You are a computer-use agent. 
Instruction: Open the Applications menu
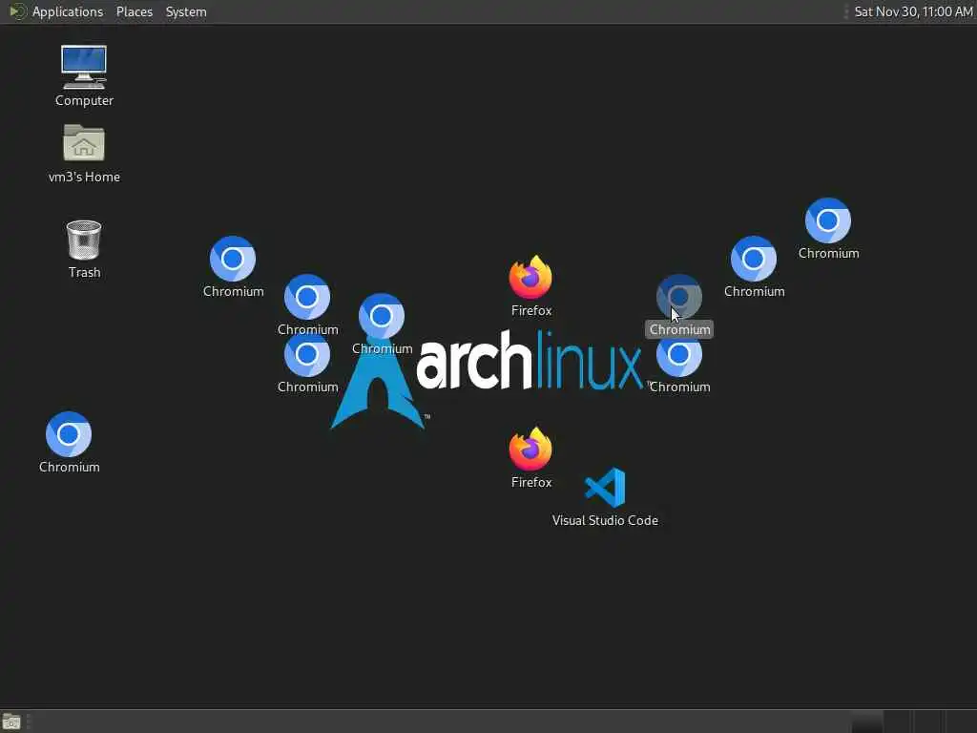[68, 11]
